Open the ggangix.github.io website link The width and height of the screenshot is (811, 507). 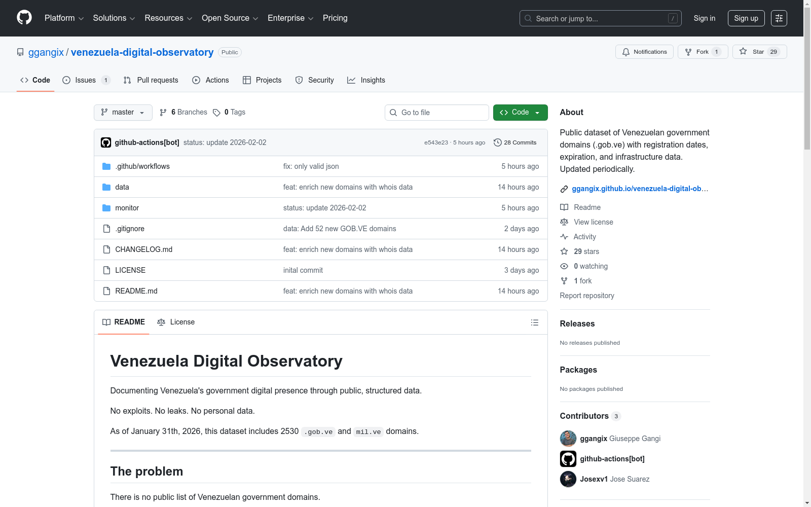point(640,189)
